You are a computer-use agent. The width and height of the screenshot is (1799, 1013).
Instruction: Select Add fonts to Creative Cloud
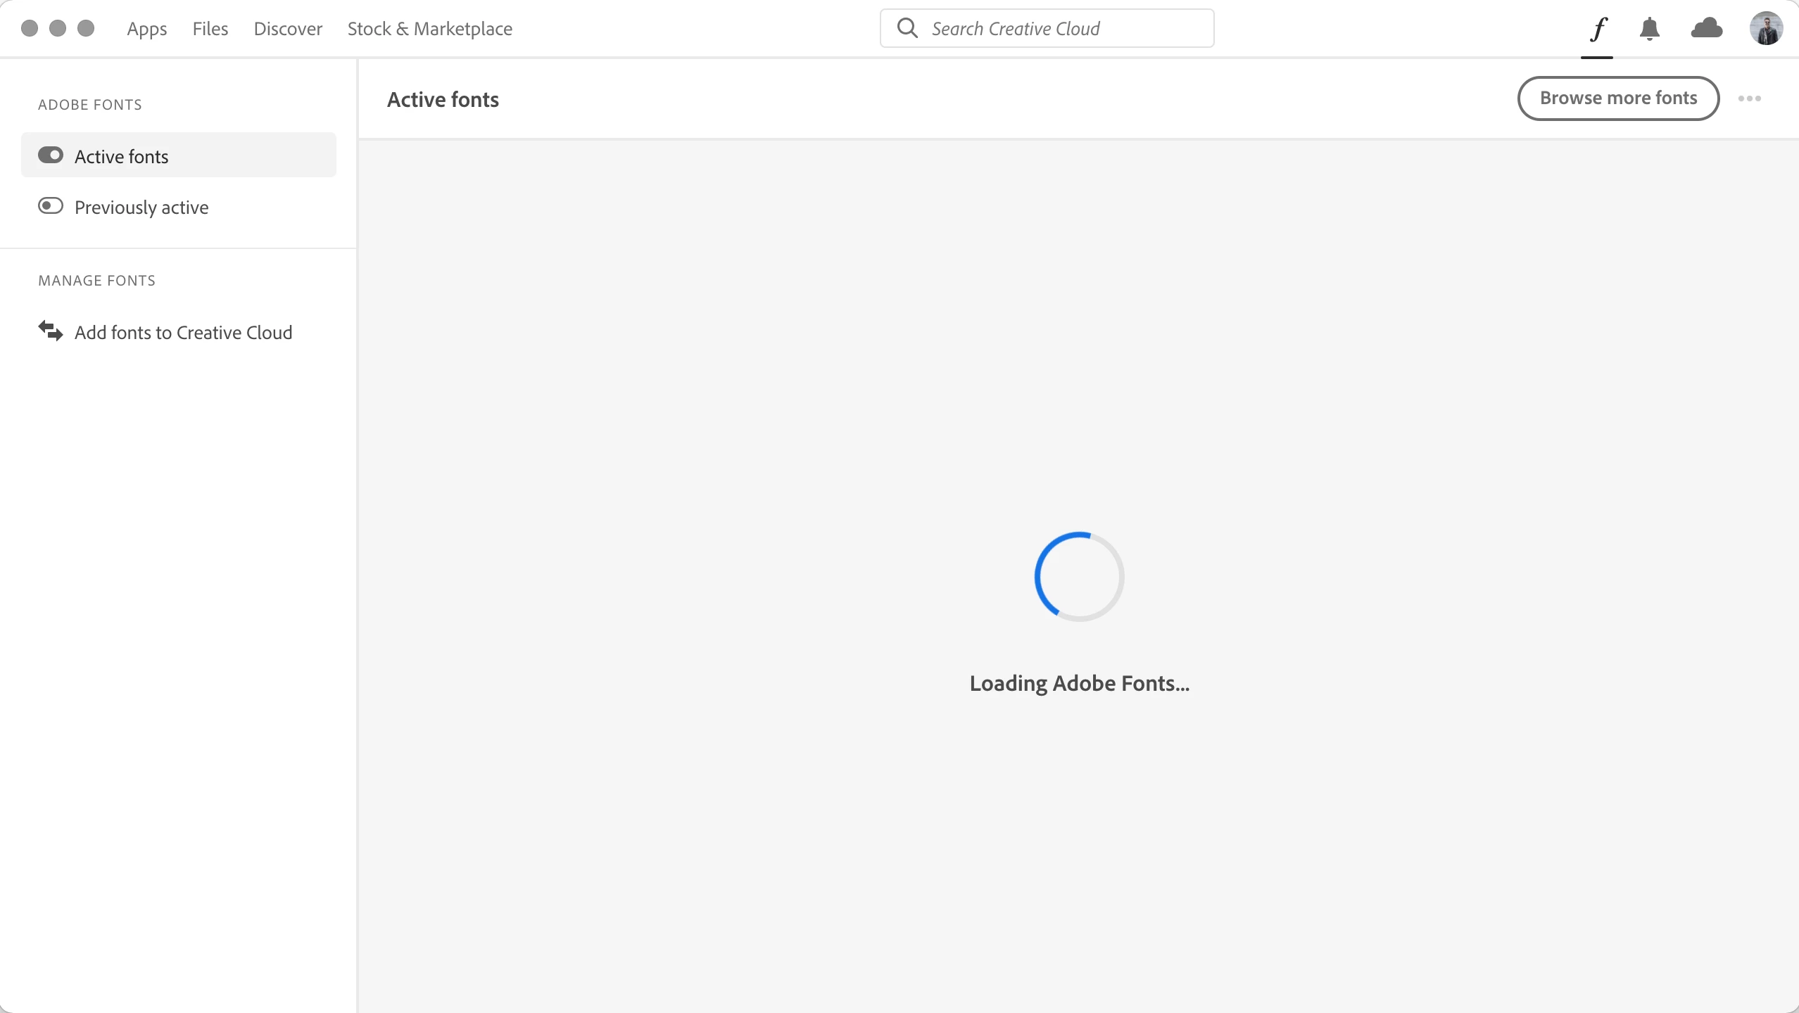183,332
